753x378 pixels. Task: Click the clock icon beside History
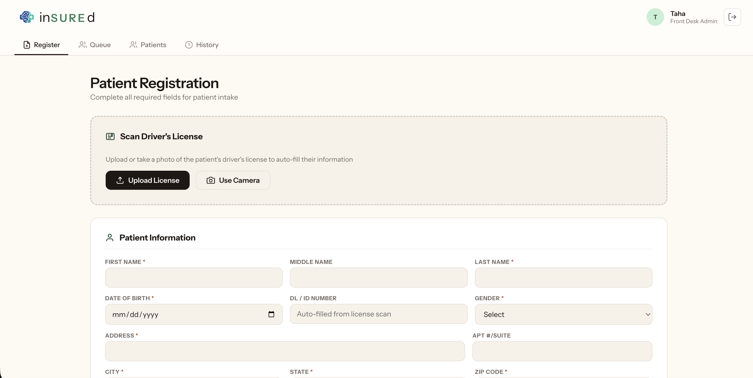189,45
